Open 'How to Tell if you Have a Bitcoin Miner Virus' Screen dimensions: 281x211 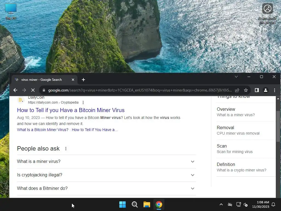pyautogui.click(x=71, y=110)
